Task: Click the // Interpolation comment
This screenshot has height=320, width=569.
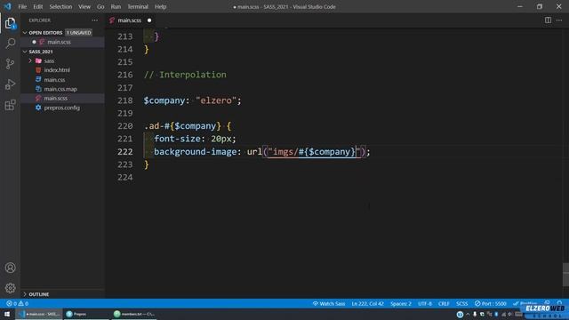Action: (185, 75)
